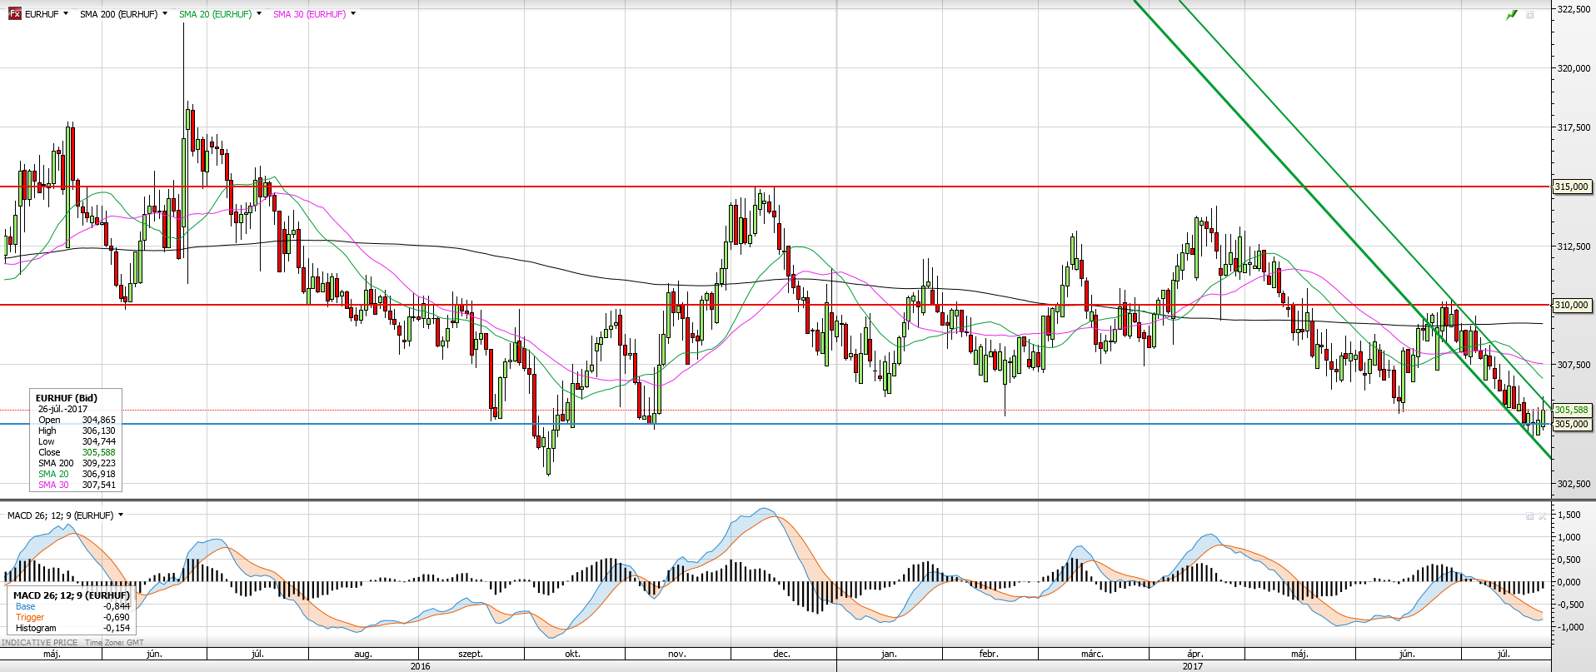The image size is (1596, 672).
Task: Click the 312,500 price axis label
Action: pyautogui.click(x=1574, y=246)
